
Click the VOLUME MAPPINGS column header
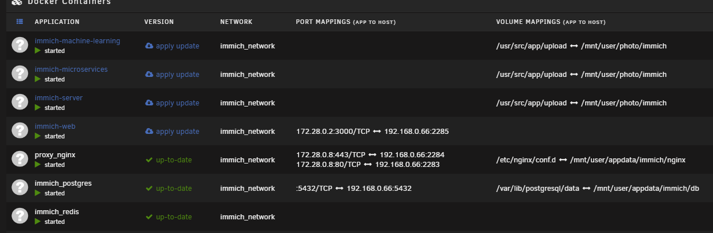click(551, 22)
